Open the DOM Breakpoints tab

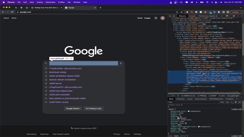click(216, 99)
